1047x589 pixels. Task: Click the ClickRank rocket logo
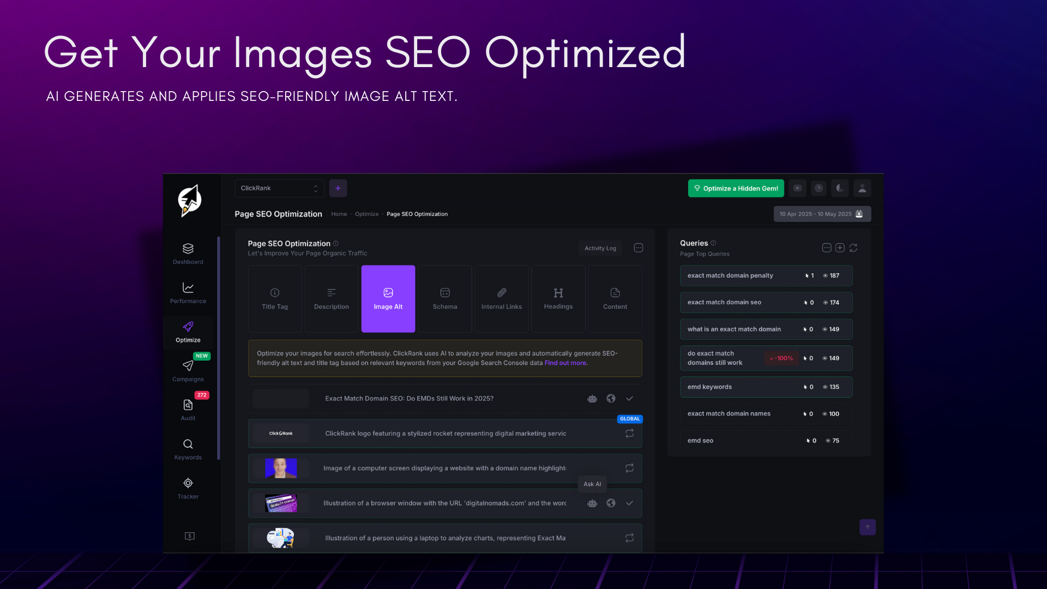(189, 201)
